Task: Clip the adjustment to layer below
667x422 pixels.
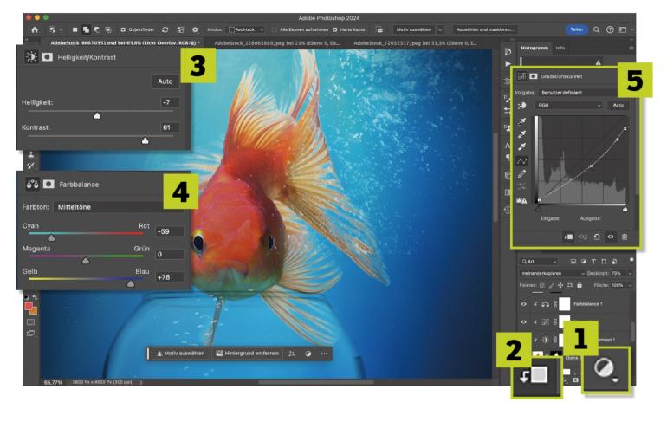Action: click(568, 237)
